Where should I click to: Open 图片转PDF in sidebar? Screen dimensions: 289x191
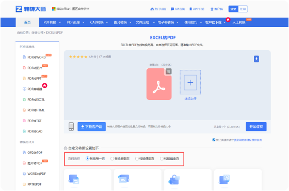(35, 163)
